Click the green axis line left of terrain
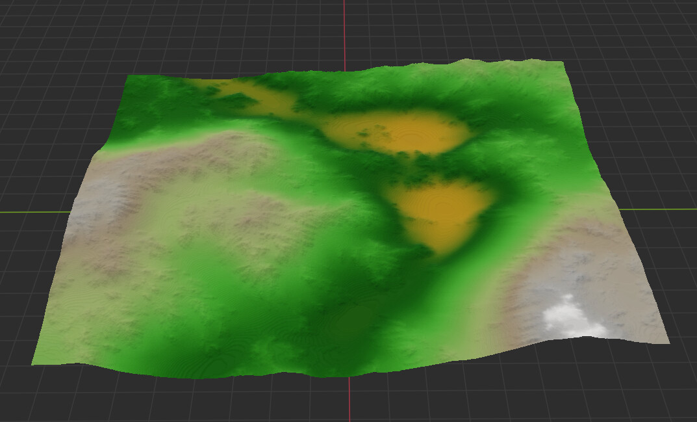The image size is (697, 422). pyautogui.click(x=32, y=212)
